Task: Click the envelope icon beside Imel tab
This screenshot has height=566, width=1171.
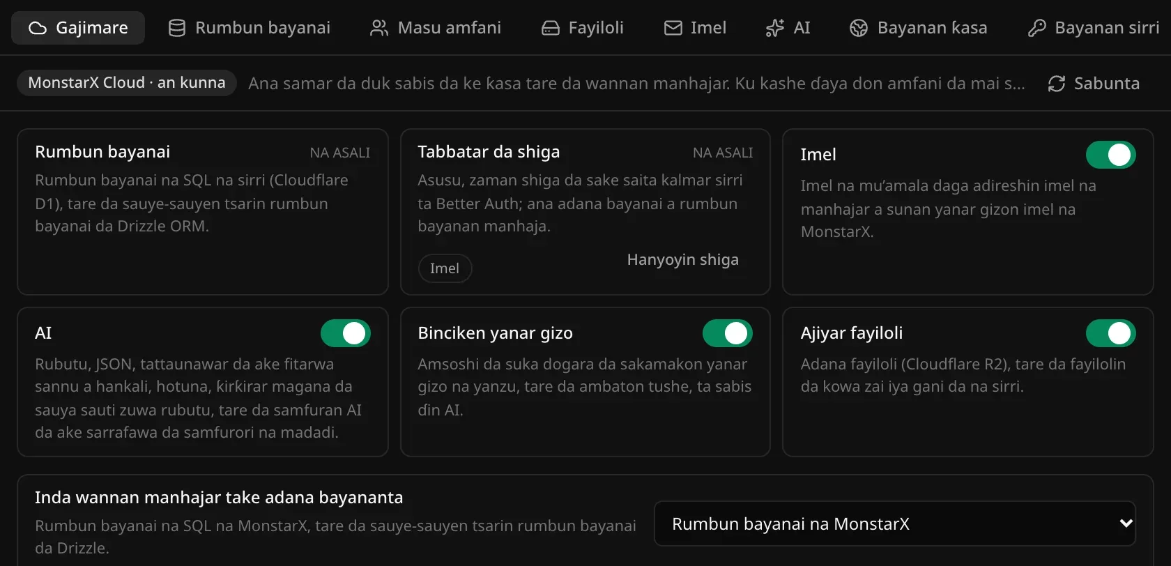Action: coord(673,28)
